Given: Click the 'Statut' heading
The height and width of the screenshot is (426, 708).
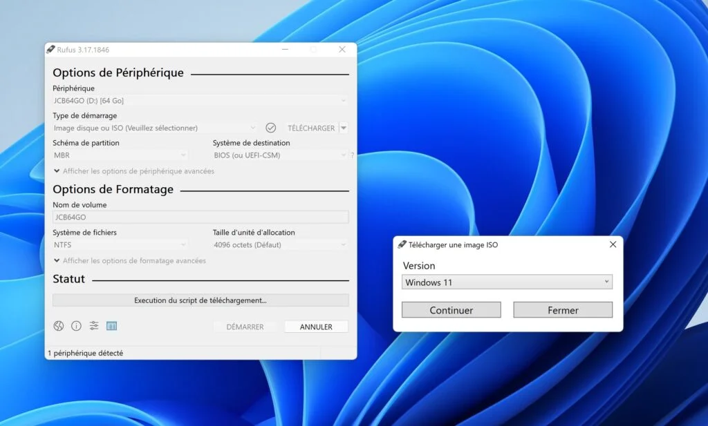Looking at the screenshot, I should [68, 279].
